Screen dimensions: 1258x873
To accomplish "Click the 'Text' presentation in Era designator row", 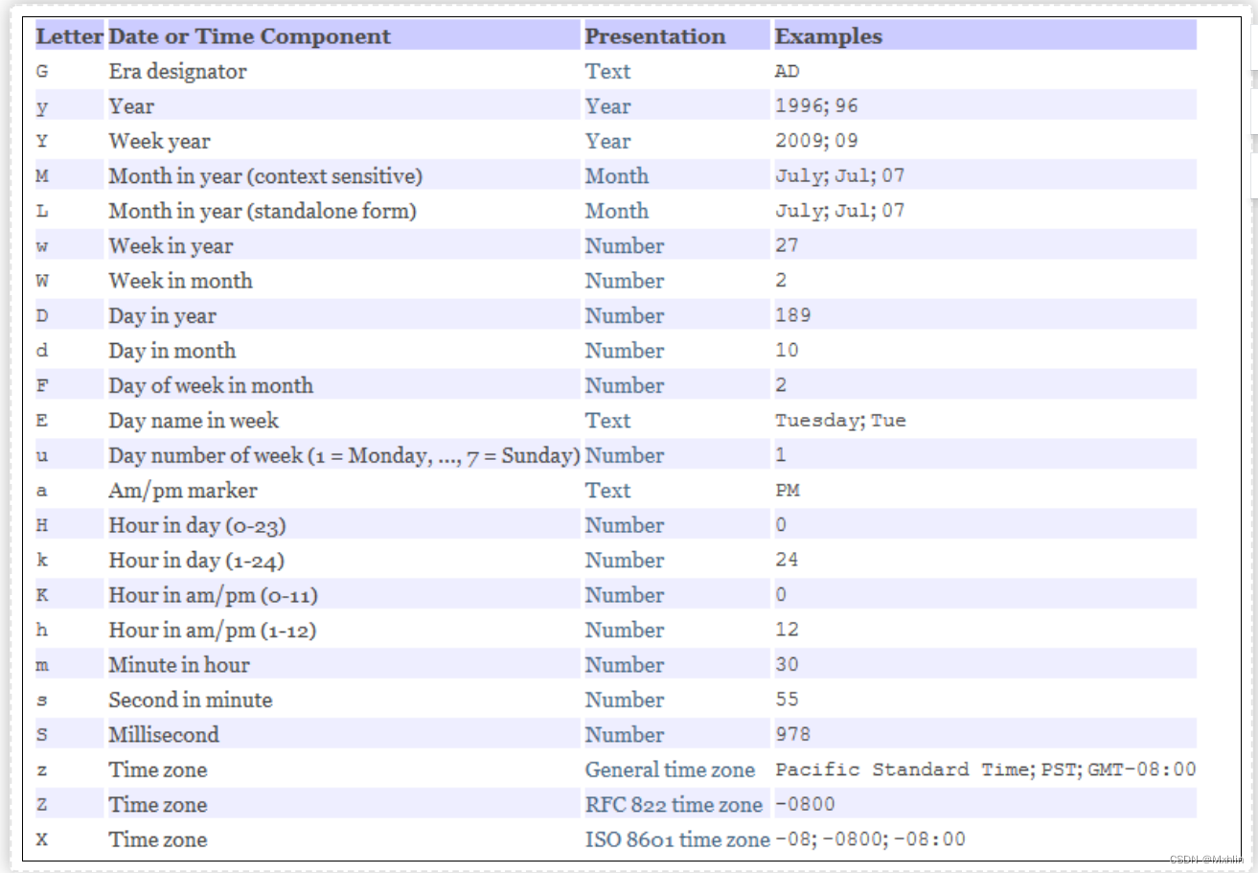I will (x=607, y=71).
